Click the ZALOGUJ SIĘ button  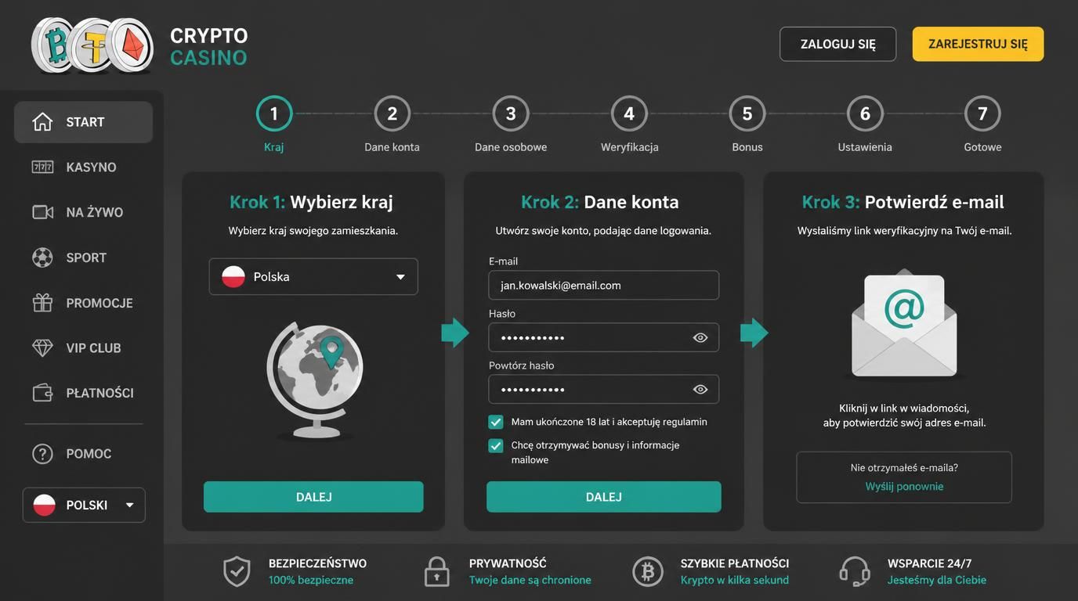(838, 44)
